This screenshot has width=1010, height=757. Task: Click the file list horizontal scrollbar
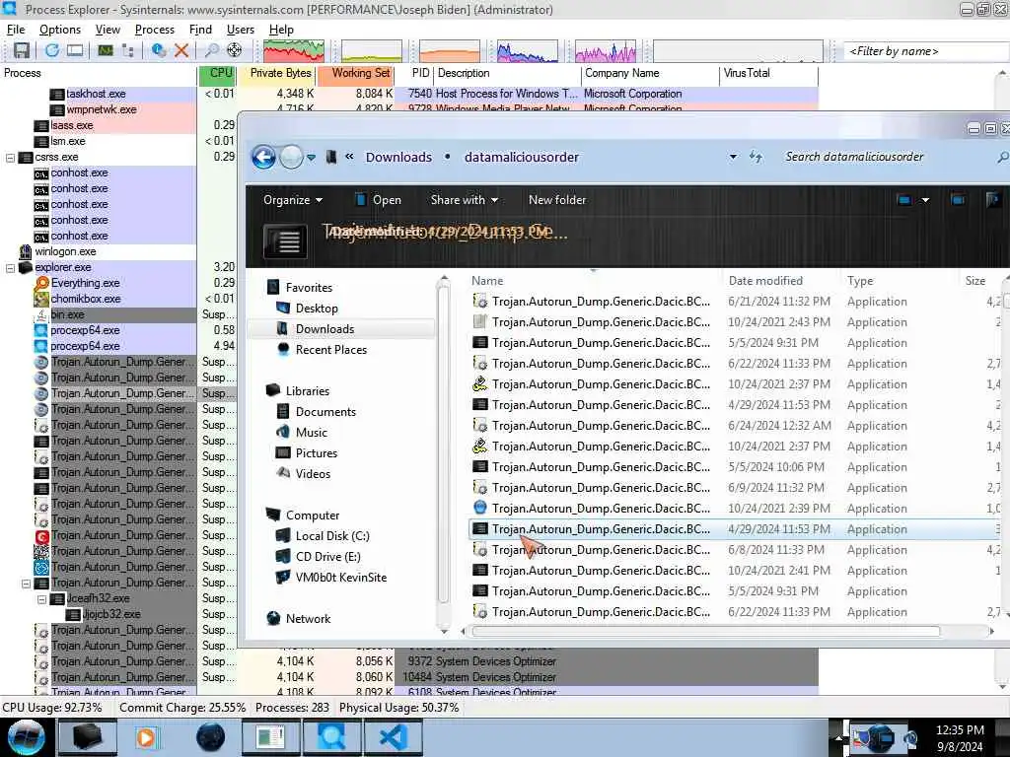pos(705,632)
